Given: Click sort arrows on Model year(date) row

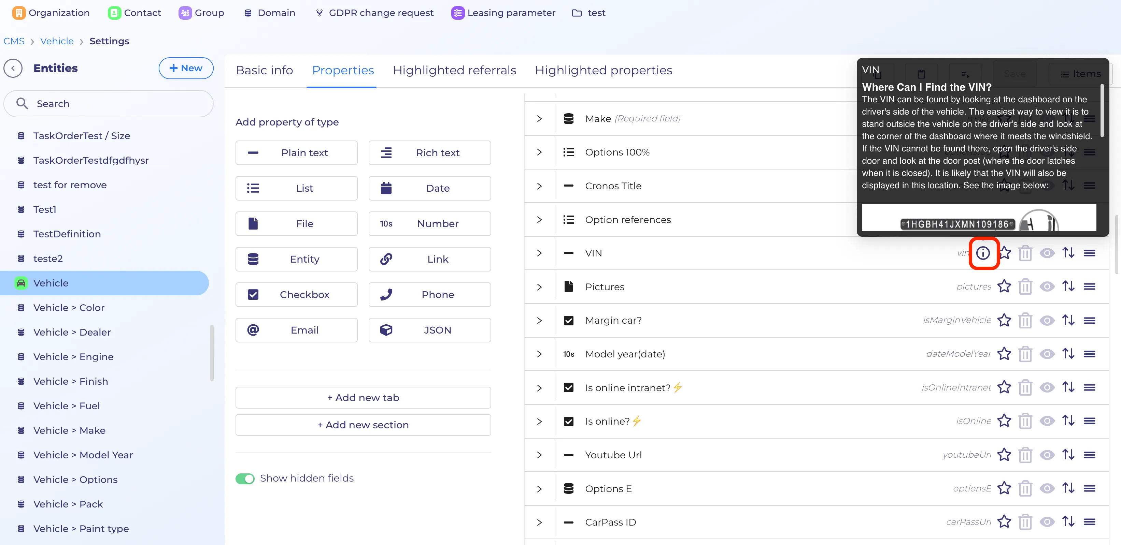Looking at the screenshot, I should (x=1068, y=354).
